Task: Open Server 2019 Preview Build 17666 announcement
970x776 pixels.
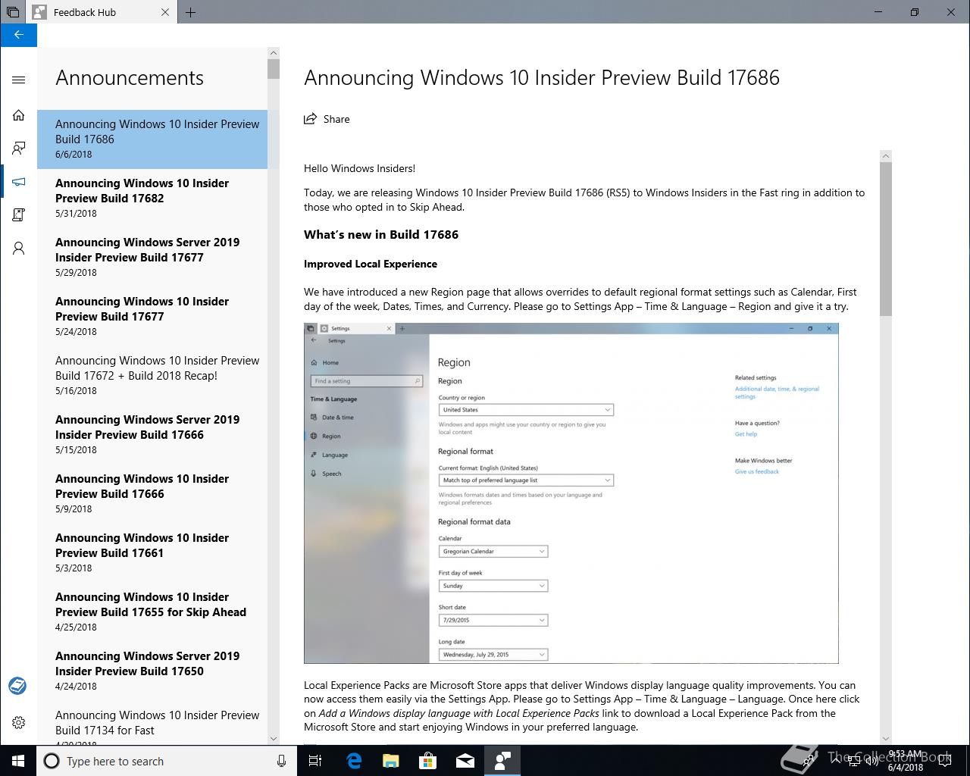Action: click(152, 434)
